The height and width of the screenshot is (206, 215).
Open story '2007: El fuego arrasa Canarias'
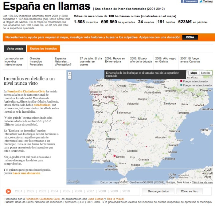pyautogui.click(x=190, y=60)
